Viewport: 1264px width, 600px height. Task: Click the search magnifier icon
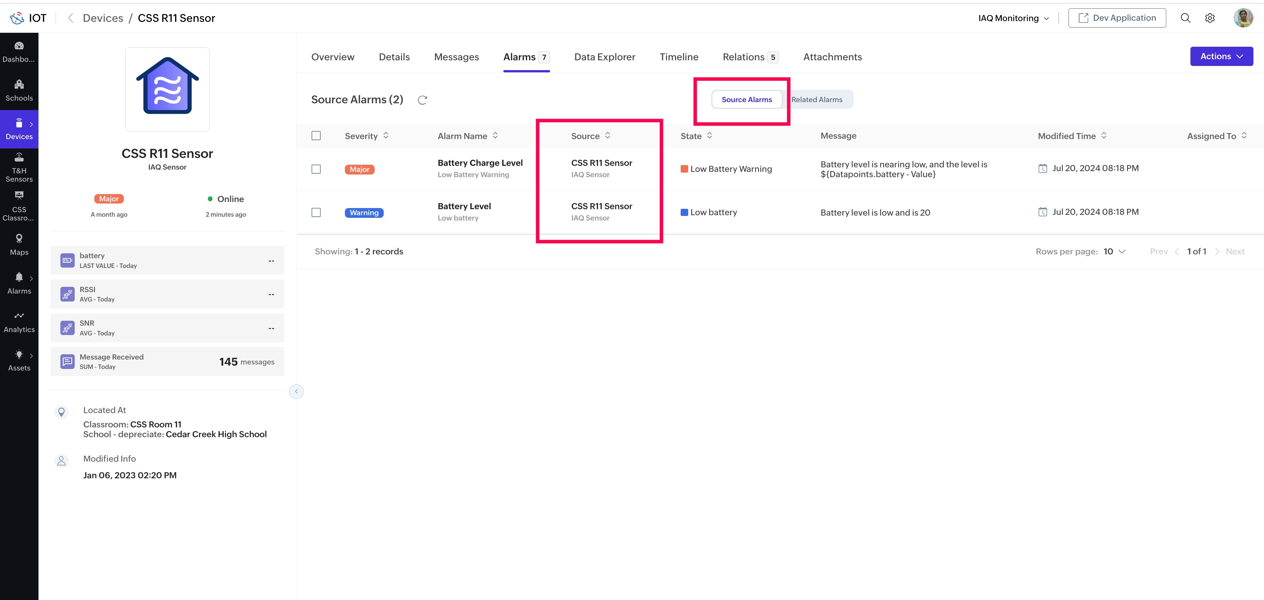[x=1185, y=18]
